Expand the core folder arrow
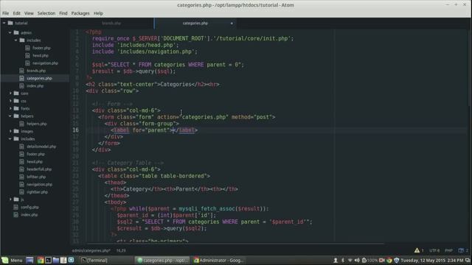The height and width of the screenshot is (265, 472). pos(10,93)
